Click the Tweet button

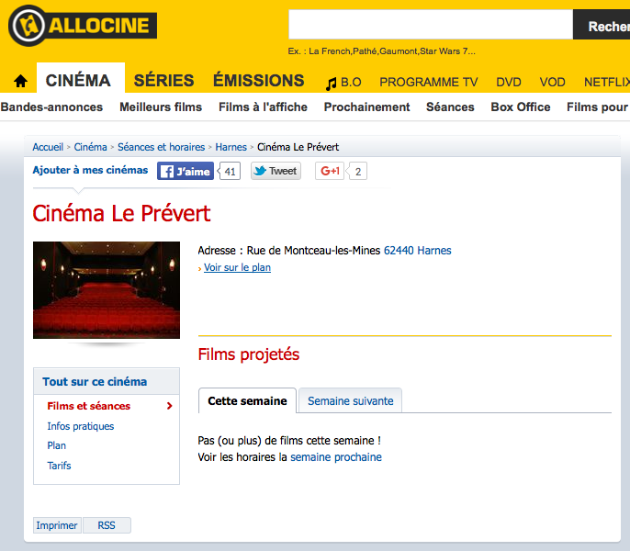coord(276,171)
